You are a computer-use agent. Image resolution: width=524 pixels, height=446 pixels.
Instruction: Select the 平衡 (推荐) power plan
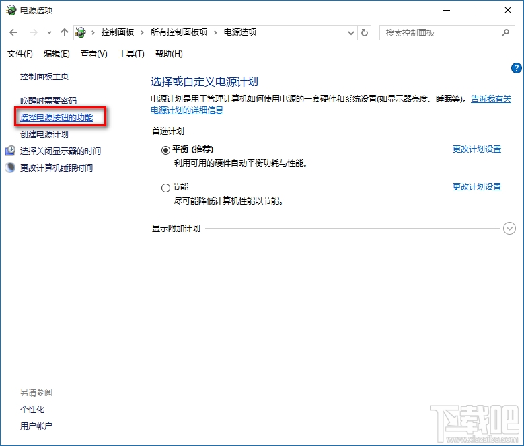[x=166, y=150]
